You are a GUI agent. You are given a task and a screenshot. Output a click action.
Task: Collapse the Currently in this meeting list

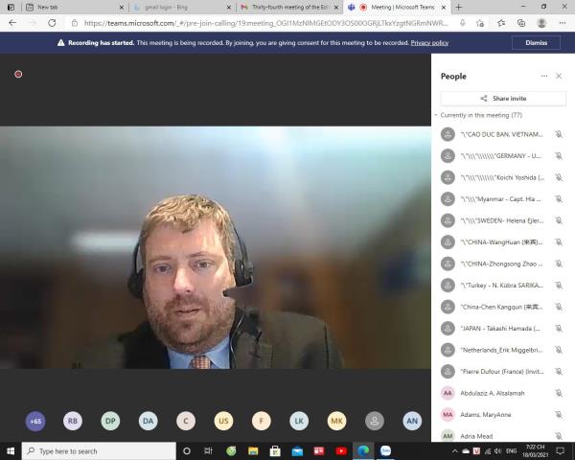436,115
